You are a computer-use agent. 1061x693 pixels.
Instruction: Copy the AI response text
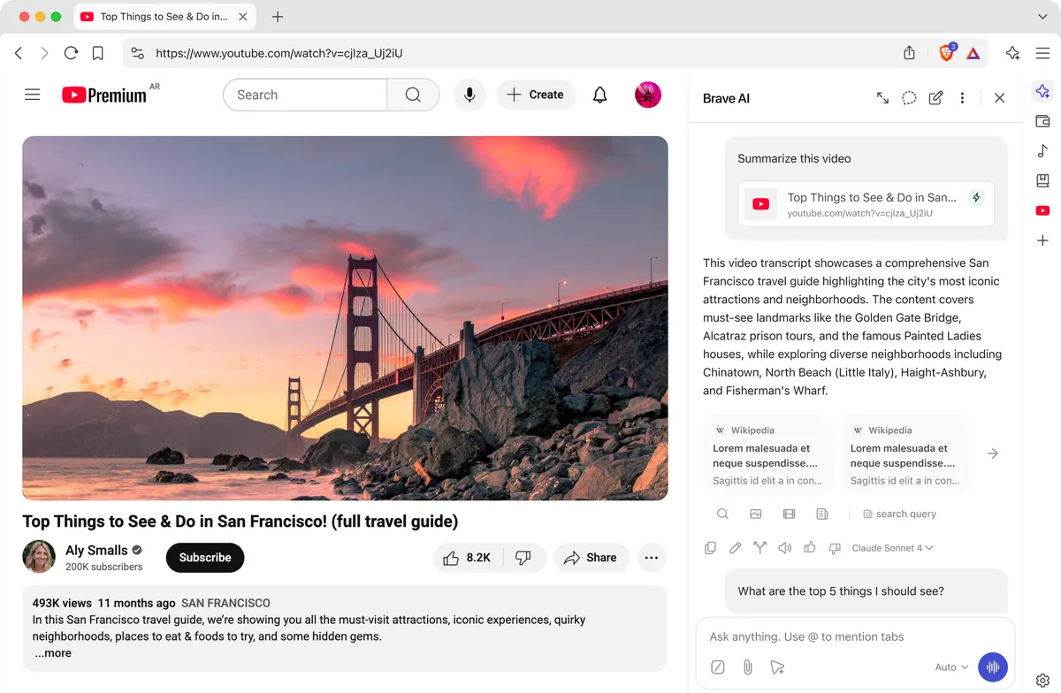point(710,548)
